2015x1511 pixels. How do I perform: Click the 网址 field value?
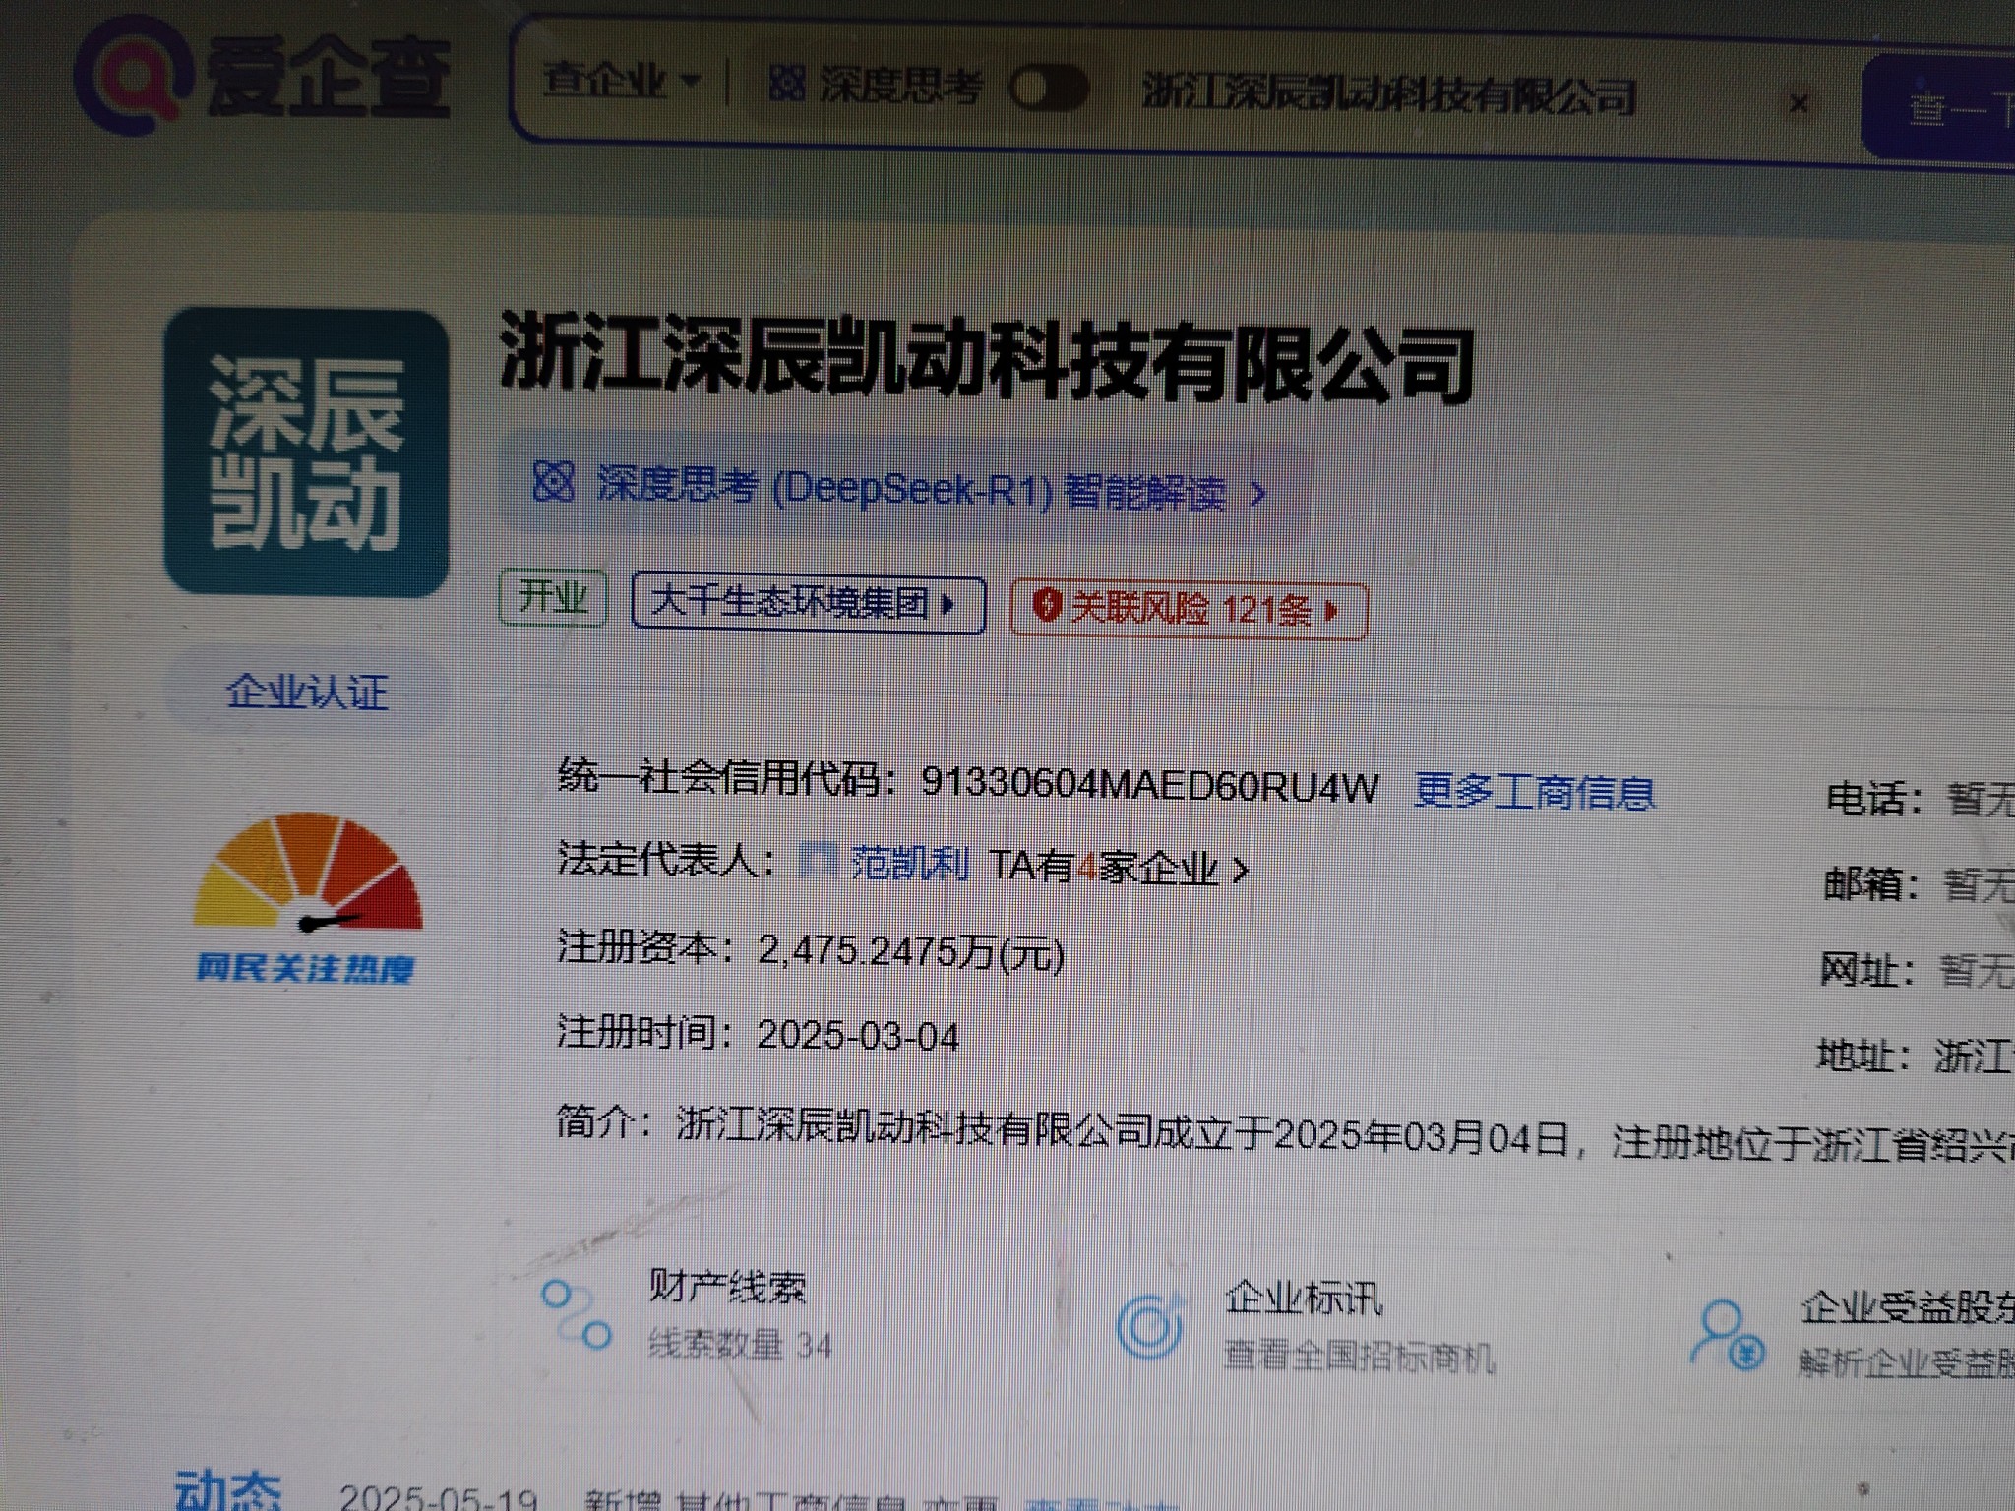[x=1976, y=972]
